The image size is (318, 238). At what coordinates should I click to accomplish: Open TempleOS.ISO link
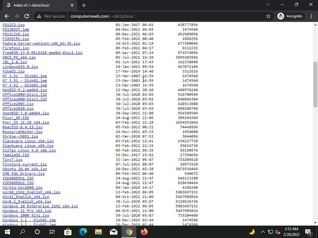tap(16, 155)
